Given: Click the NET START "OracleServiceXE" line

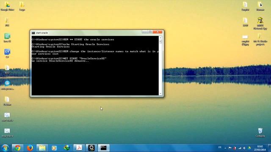Looking at the screenshot, I should [69, 58].
